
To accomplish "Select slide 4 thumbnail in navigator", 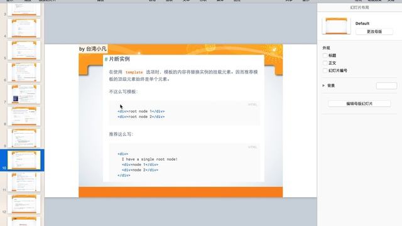I will point(24,28).
